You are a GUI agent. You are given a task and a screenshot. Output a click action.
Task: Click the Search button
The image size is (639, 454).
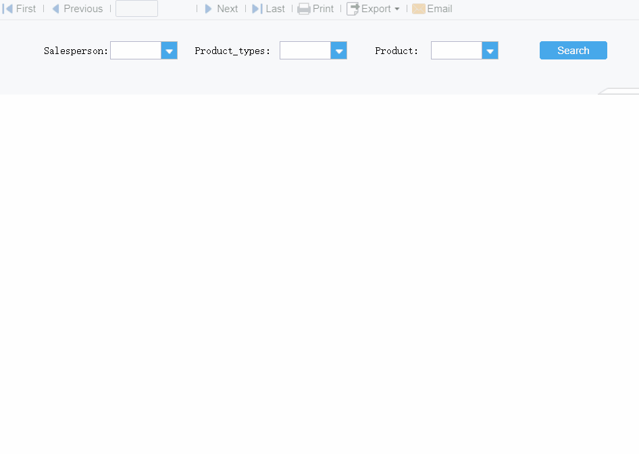[573, 50]
